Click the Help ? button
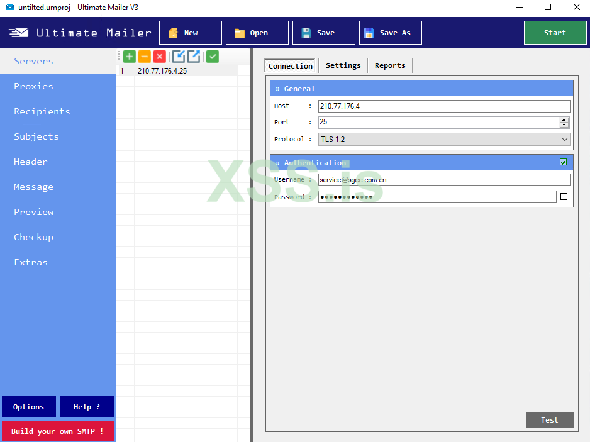This screenshot has height=442, width=590. click(x=87, y=407)
